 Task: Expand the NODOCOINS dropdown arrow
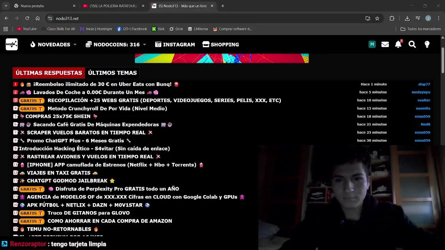144,45
